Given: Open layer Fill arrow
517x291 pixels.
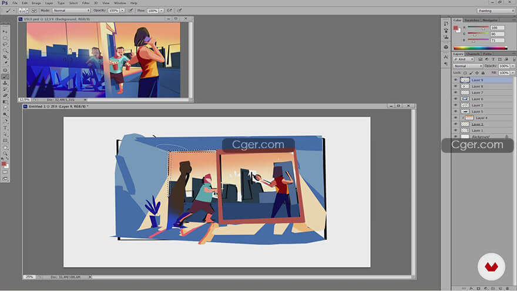Looking at the screenshot, I should point(513,72).
